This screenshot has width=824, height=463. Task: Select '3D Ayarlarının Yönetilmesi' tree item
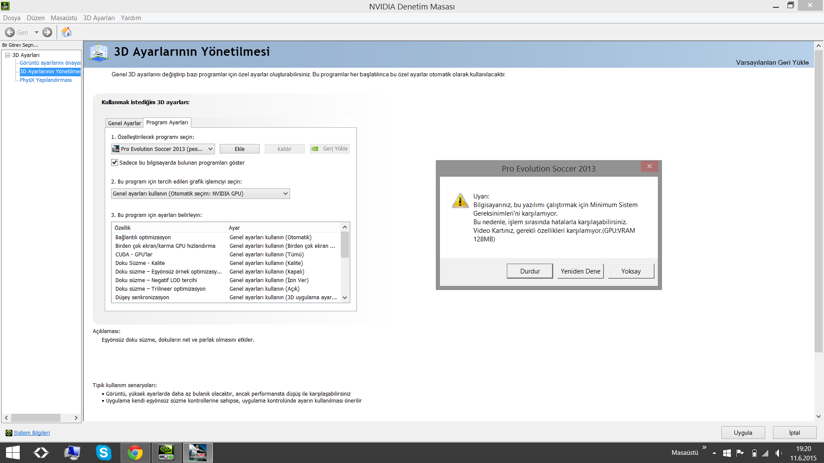[x=50, y=72]
